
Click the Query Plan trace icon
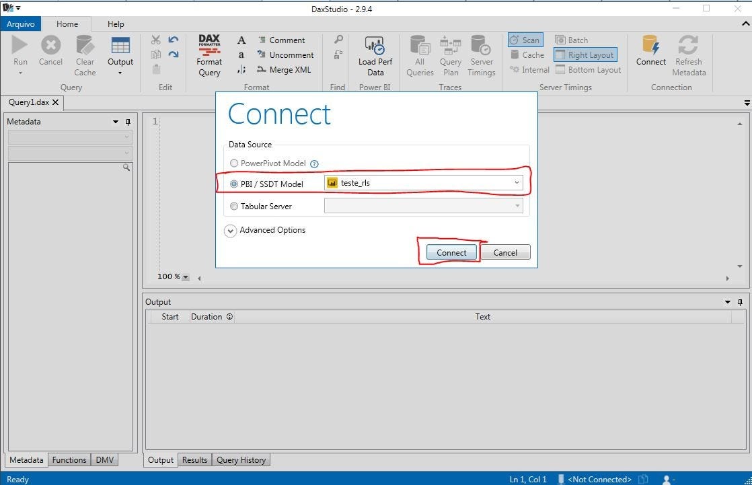click(451, 45)
